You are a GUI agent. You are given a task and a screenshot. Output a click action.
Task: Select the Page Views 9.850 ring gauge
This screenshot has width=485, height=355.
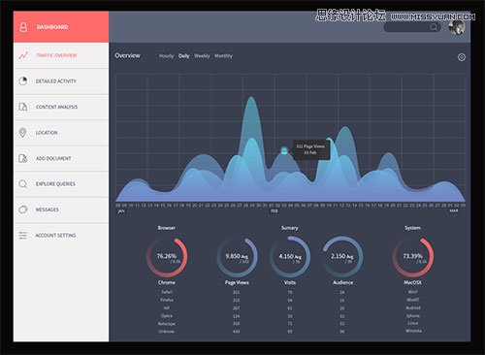click(237, 257)
